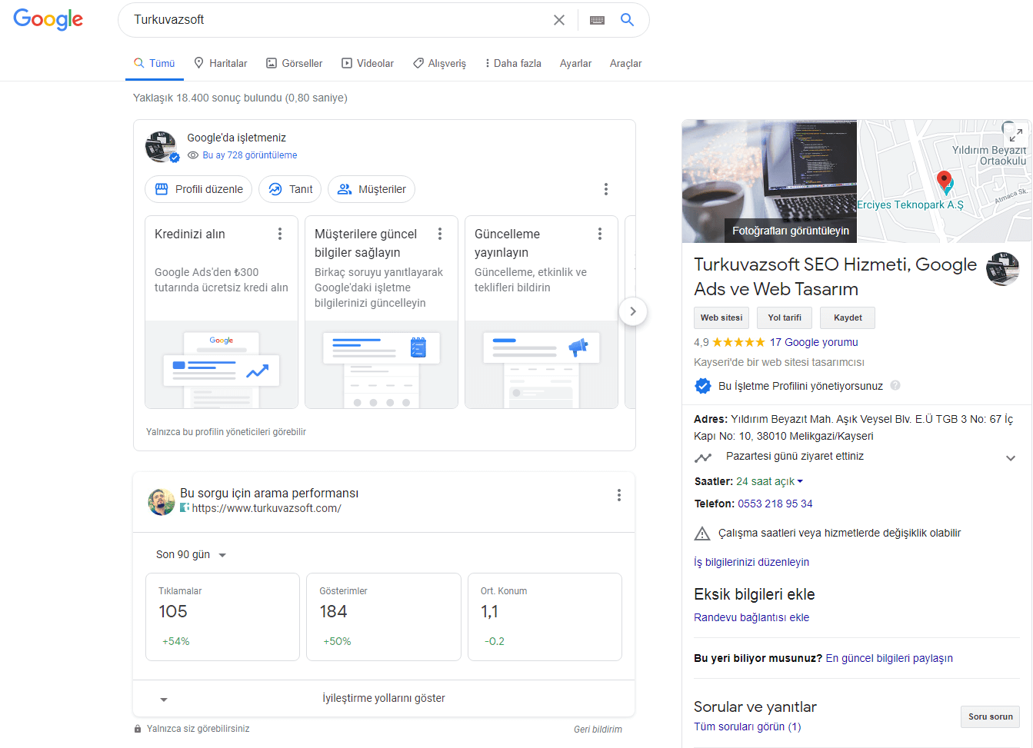Clear the search box with X icon
Screen dimensions: 1033x748
click(x=559, y=20)
